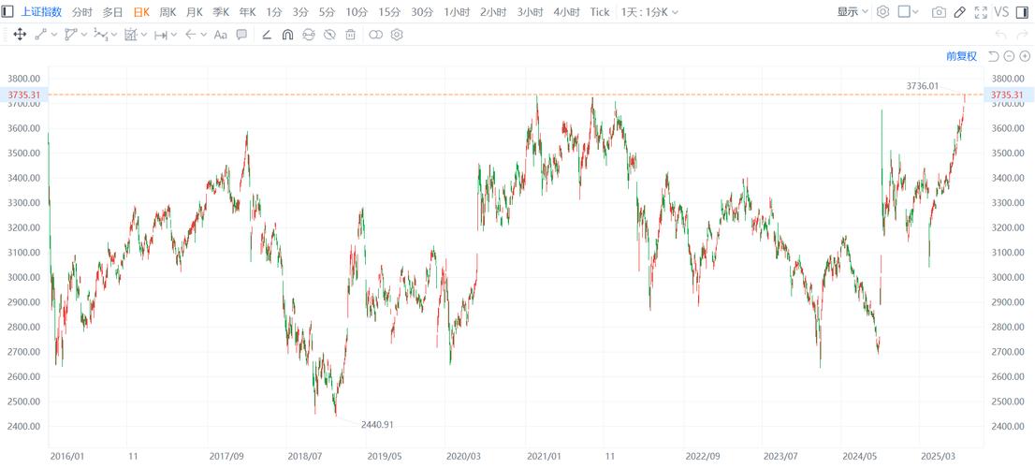Screen dimensions: 1035x468
Task: Toggle the left sidebar panel
Action: [x=7, y=12]
